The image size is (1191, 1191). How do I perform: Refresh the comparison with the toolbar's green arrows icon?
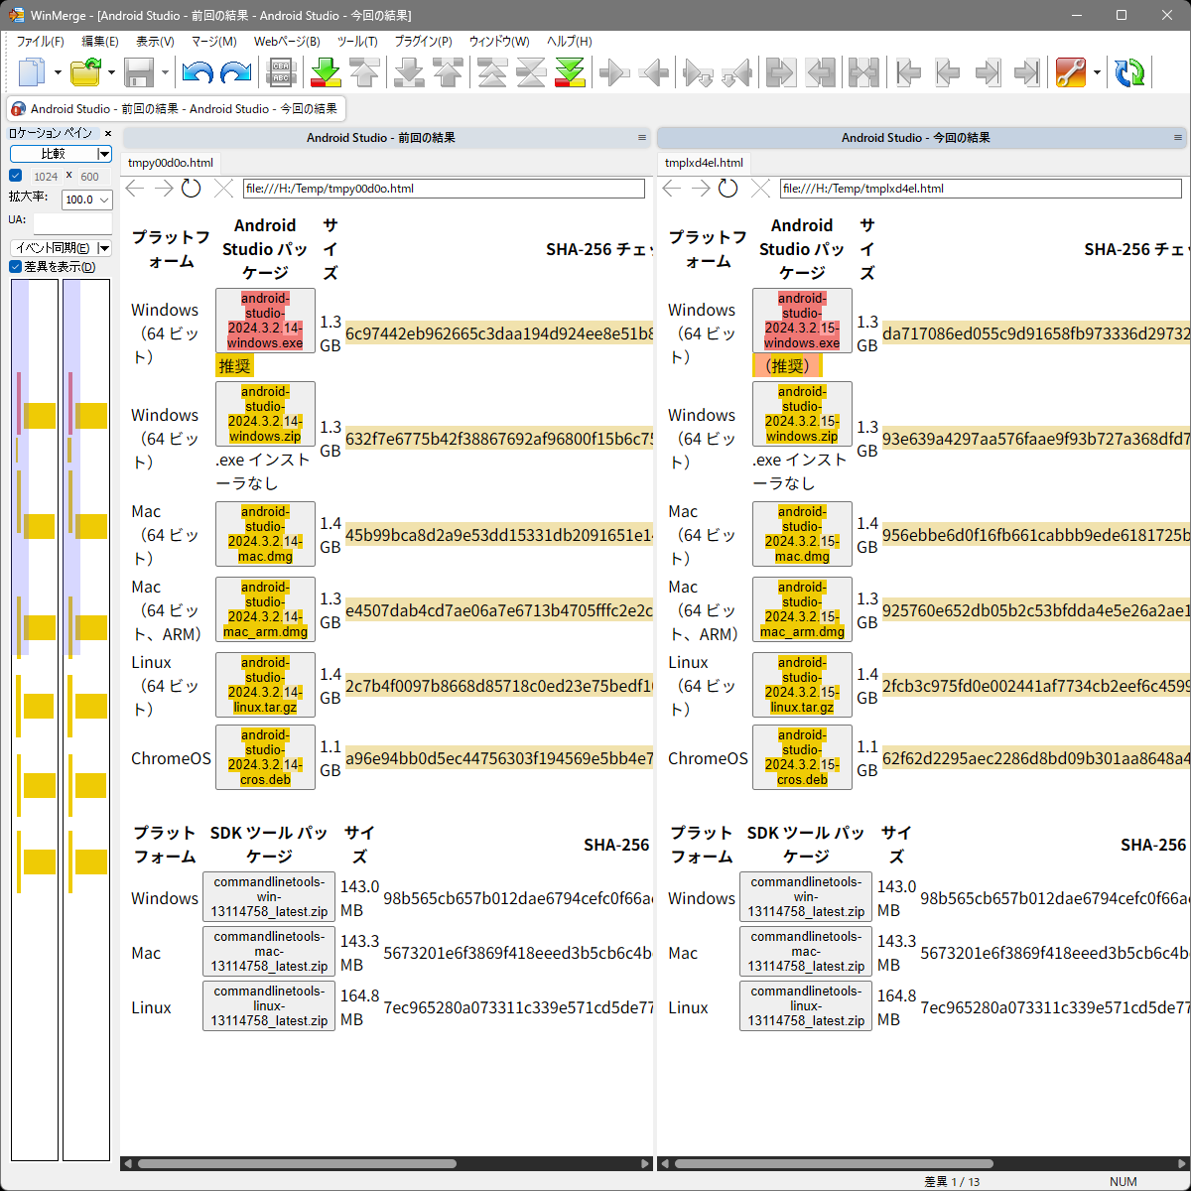point(1129,72)
